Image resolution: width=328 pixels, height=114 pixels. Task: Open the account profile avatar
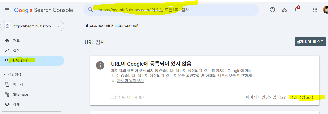[x=325, y=10]
